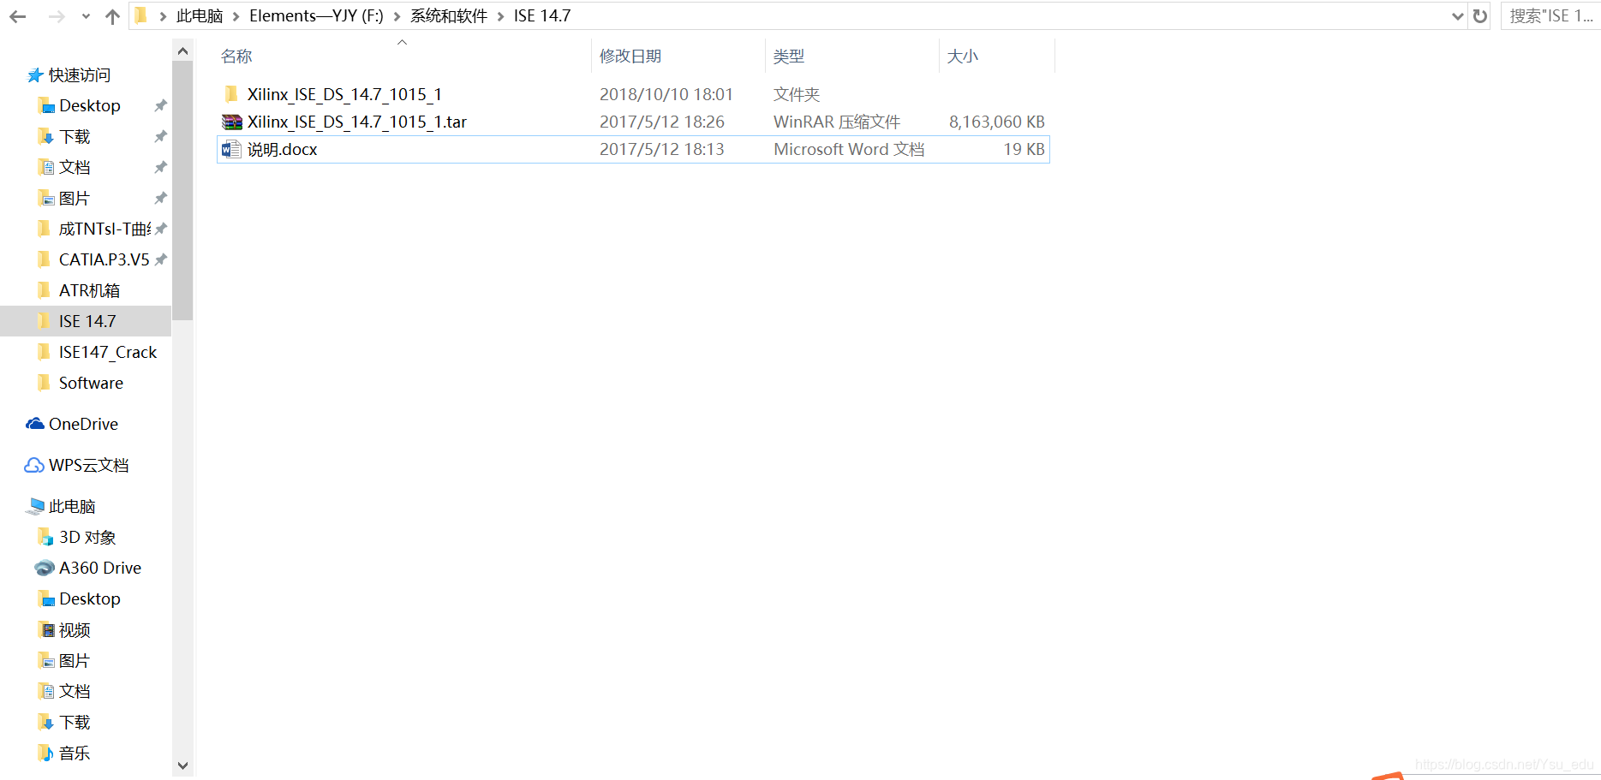Click navigation pane scrollbar up arrow
Image resolution: width=1601 pixels, height=780 pixels.
point(182,51)
